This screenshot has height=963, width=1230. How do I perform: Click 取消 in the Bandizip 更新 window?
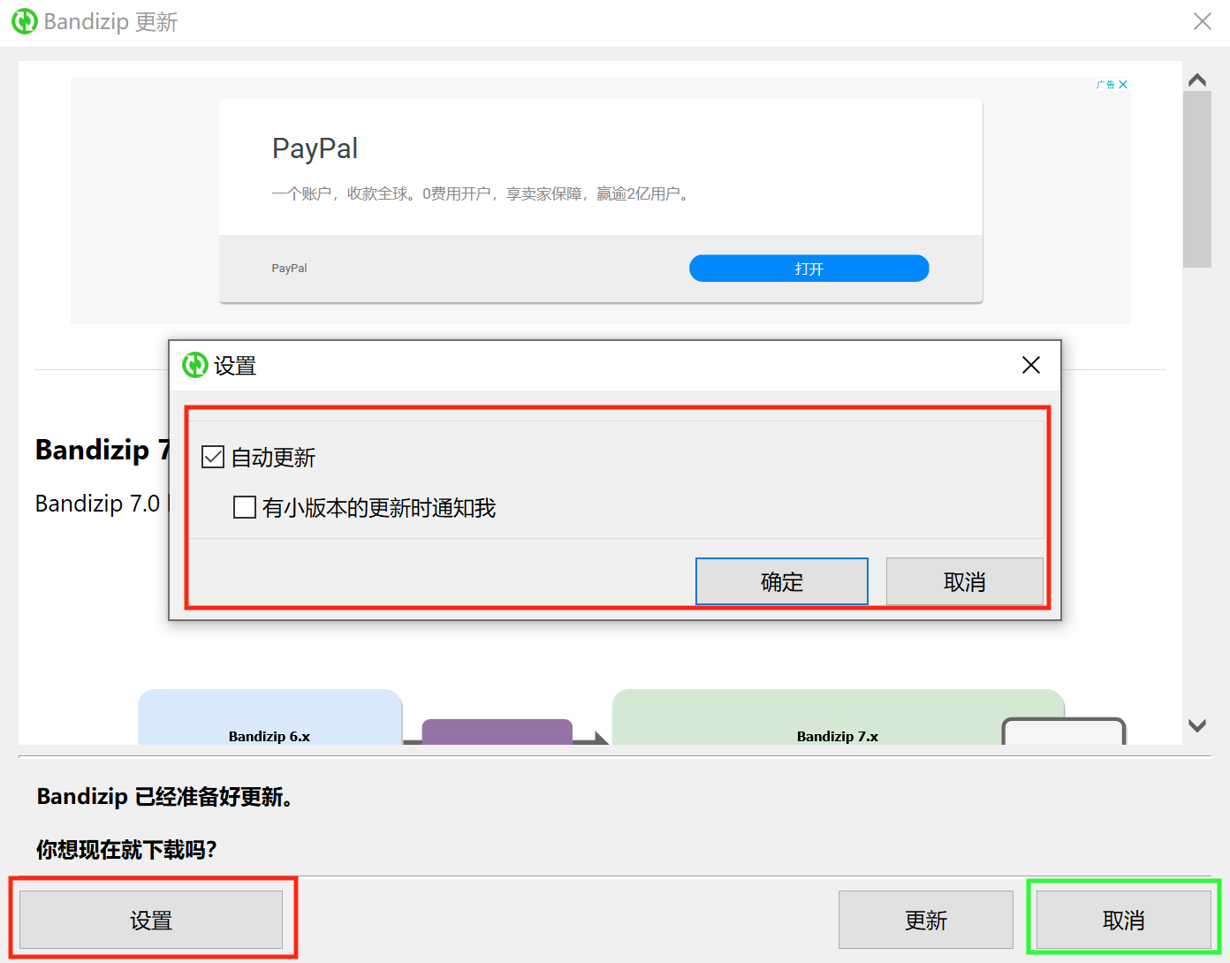pos(1124,920)
